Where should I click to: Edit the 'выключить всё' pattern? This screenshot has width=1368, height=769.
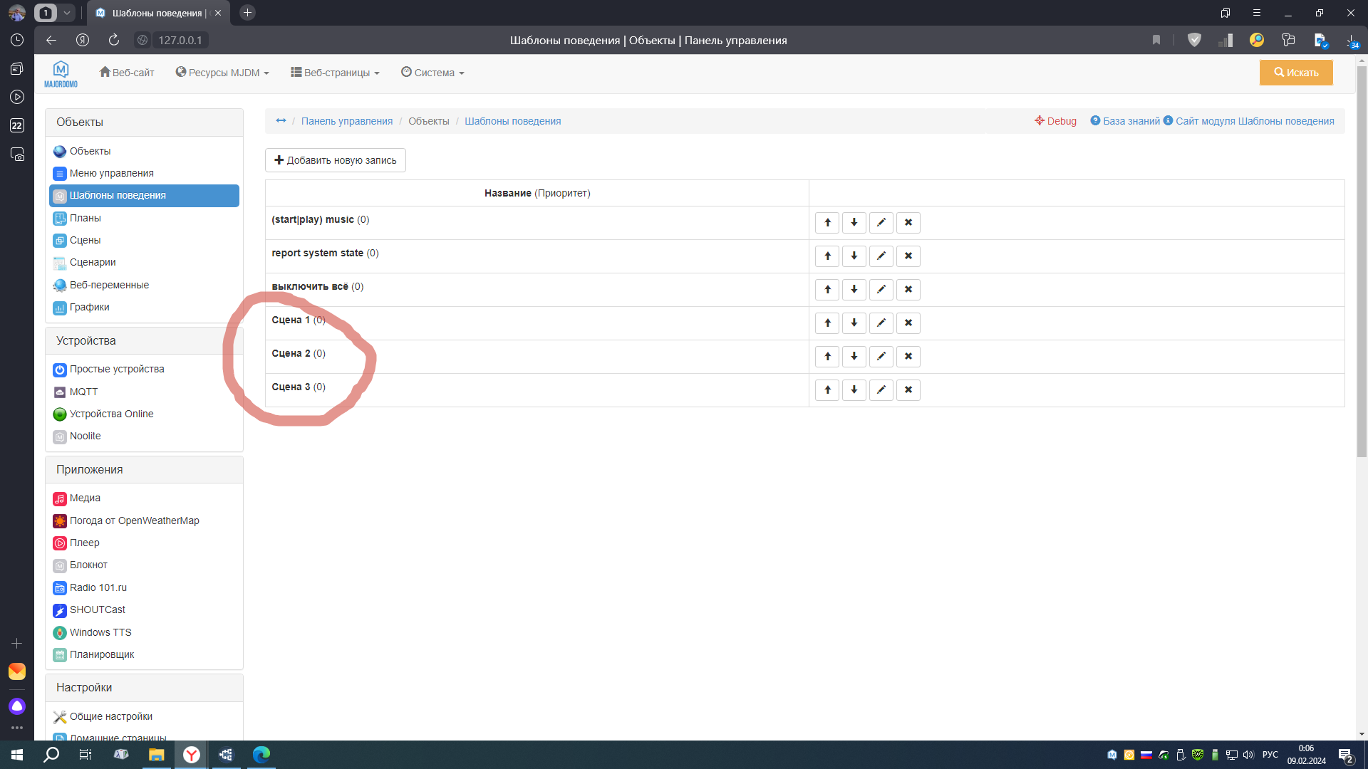coord(881,290)
